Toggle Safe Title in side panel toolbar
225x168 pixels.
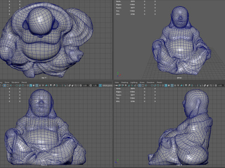(x=158, y=85)
